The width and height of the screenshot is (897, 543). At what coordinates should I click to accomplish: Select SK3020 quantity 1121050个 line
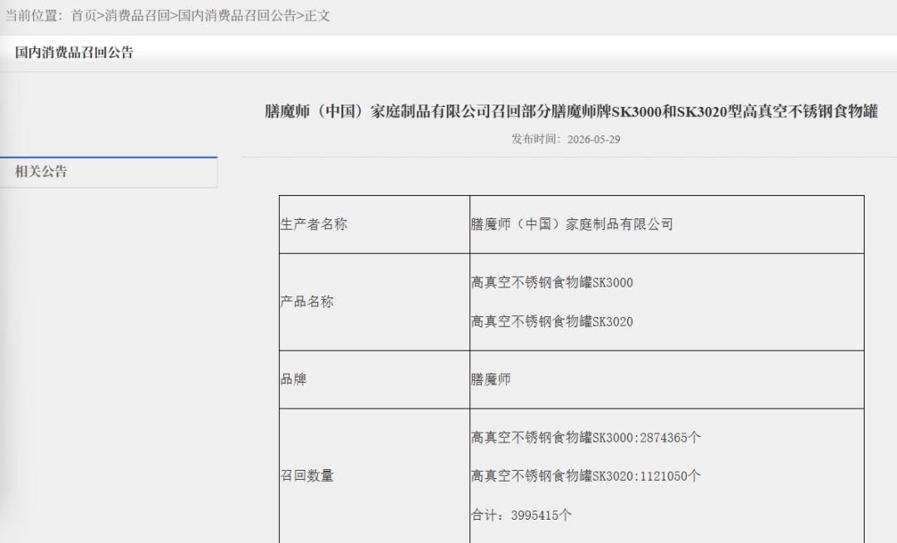pos(586,476)
